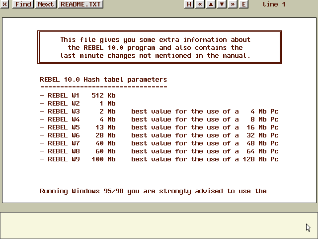Screen dimensions: 318x239
Task: Close the viewer with the X button
Action: (x=4, y=4)
